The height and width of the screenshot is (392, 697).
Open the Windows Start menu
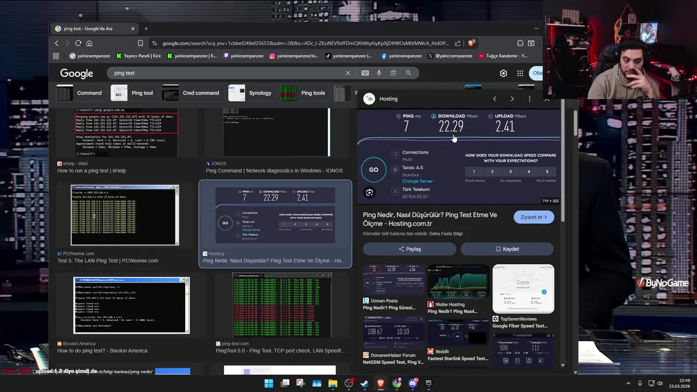click(x=268, y=383)
